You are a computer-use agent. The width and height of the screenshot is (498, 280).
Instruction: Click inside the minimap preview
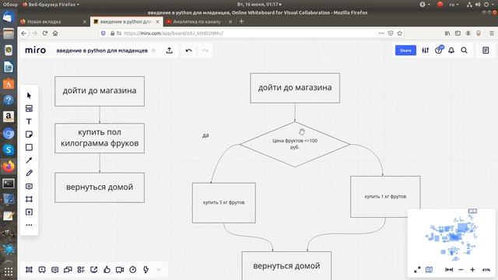pyautogui.click(x=451, y=235)
